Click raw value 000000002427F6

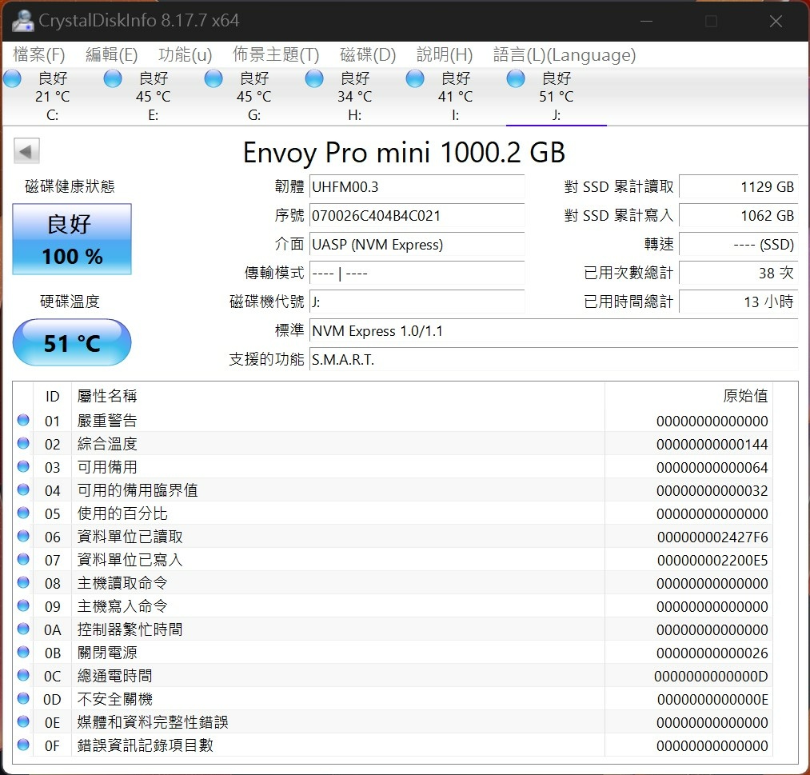pyautogui.click(x=712, y=537)
